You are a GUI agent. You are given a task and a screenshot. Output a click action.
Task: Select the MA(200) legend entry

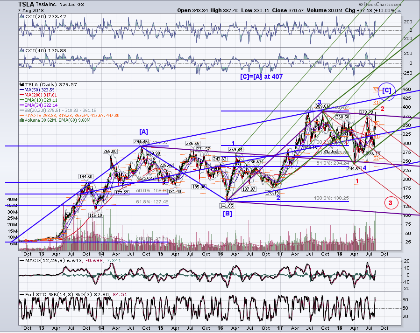click(x=38, y=95)
